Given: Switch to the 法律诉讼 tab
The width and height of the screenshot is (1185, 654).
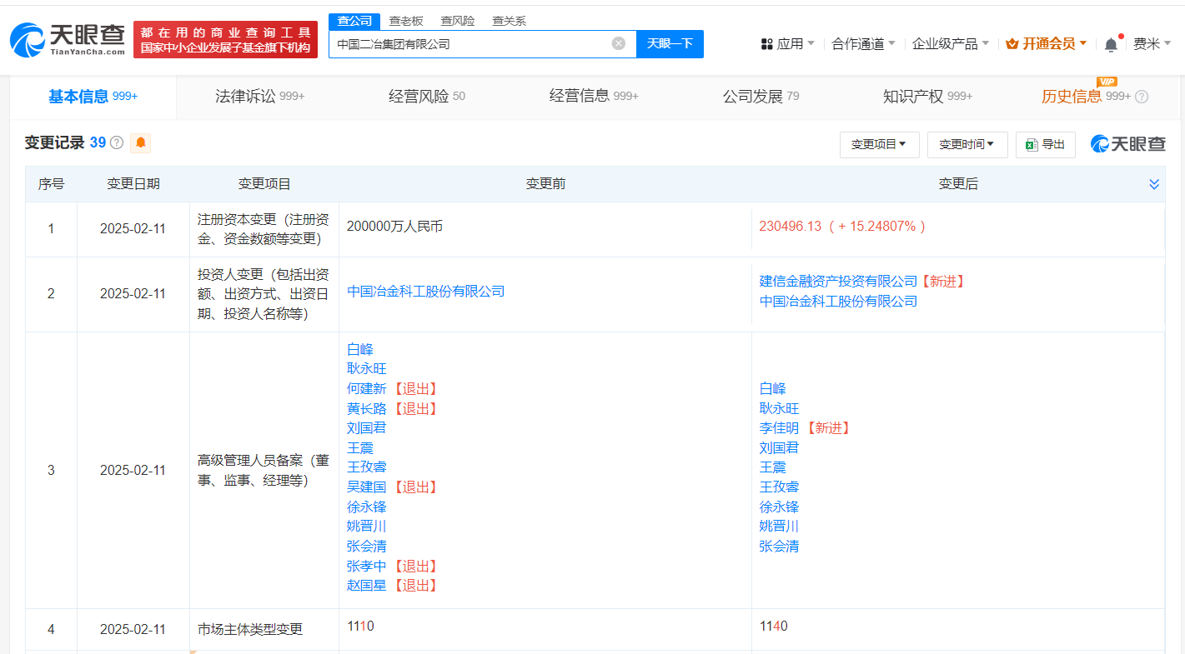Looking at the screenshot, I should pyautogui.click(x=259, y=97).
